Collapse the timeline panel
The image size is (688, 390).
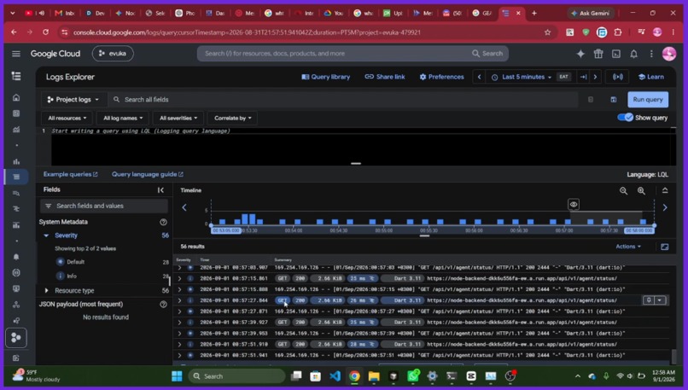[665, 190]
